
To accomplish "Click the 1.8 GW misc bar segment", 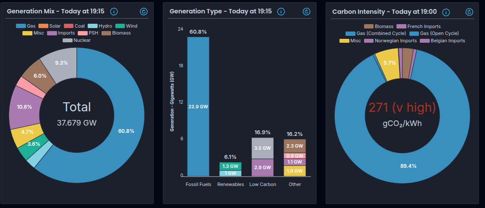I will [x=295, y=171].
